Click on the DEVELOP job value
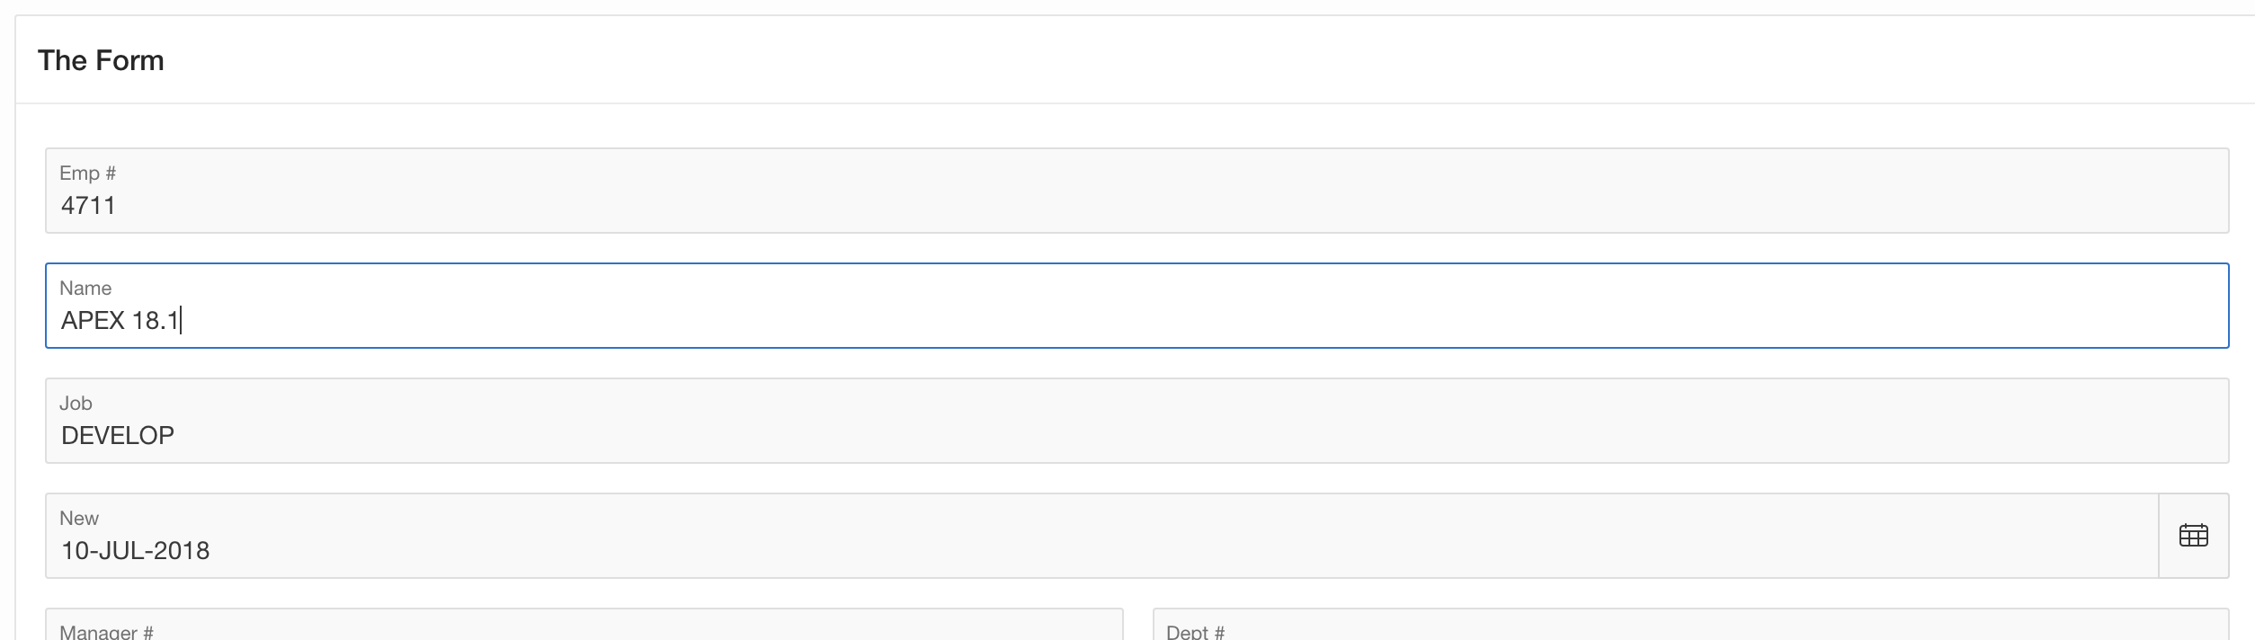Screen dimensions: 2255x640 tap(118, 436)
